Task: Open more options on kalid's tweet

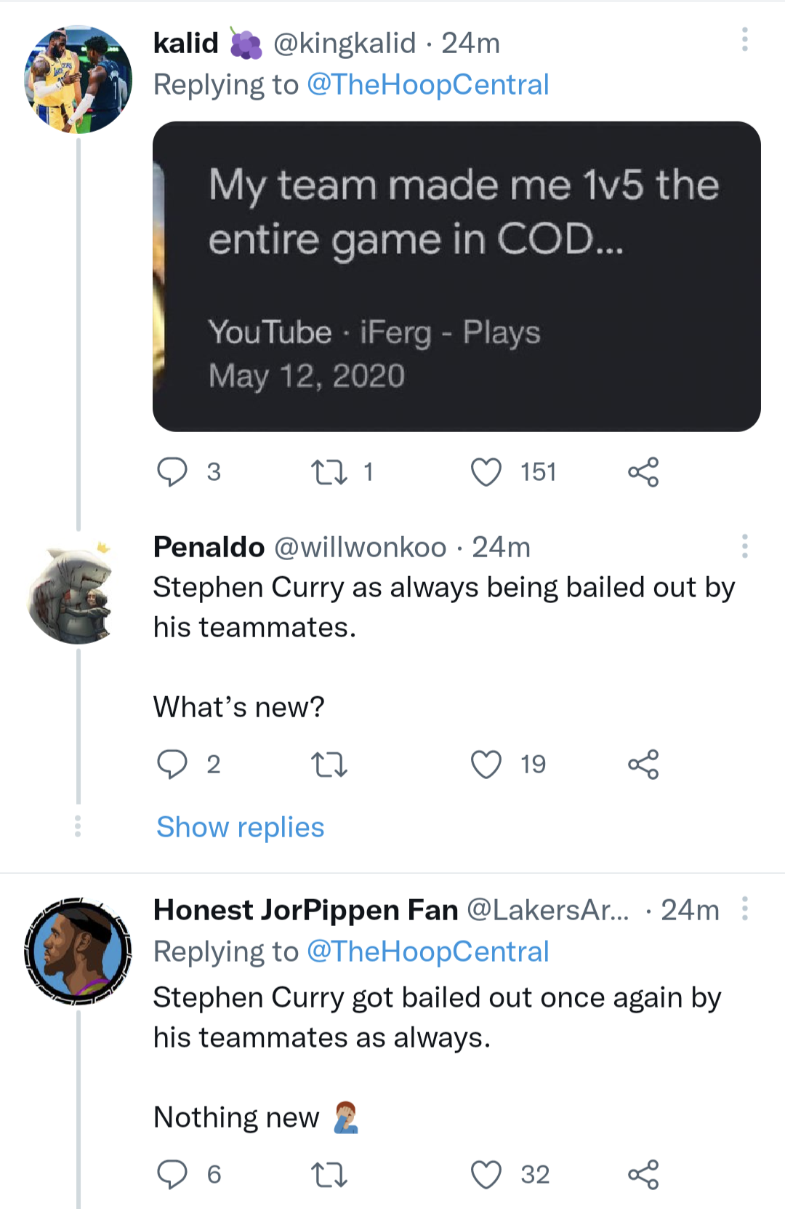Action: point(744,39)
